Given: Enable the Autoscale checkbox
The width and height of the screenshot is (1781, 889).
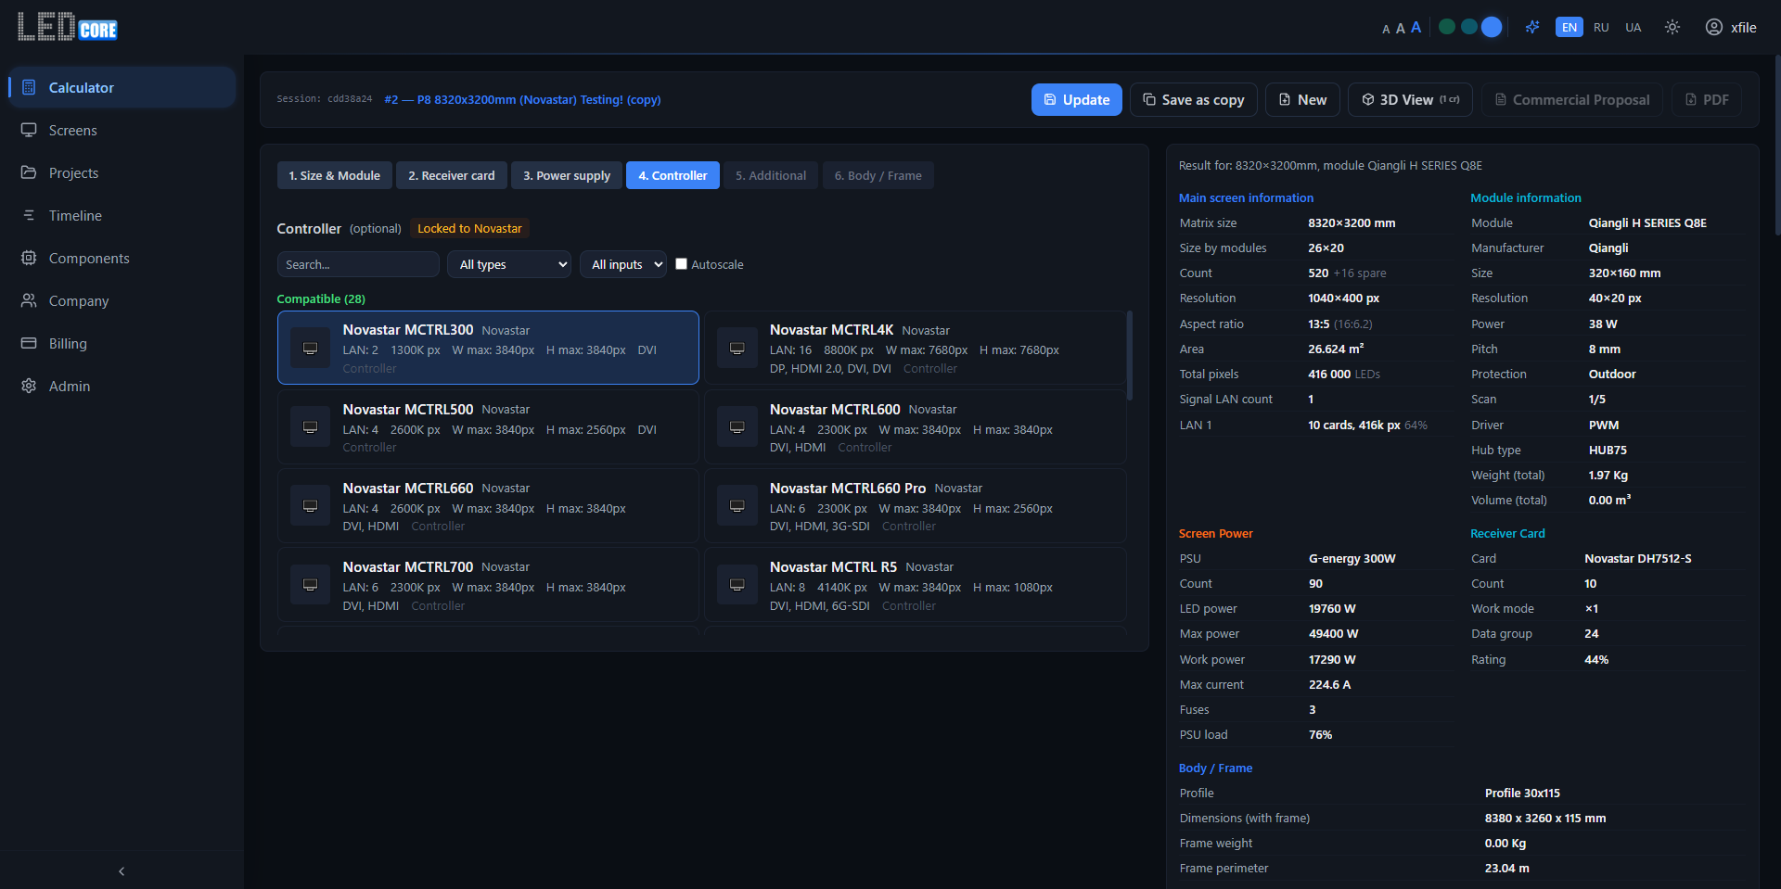Looking at the screenshot, I should (681, 264).
